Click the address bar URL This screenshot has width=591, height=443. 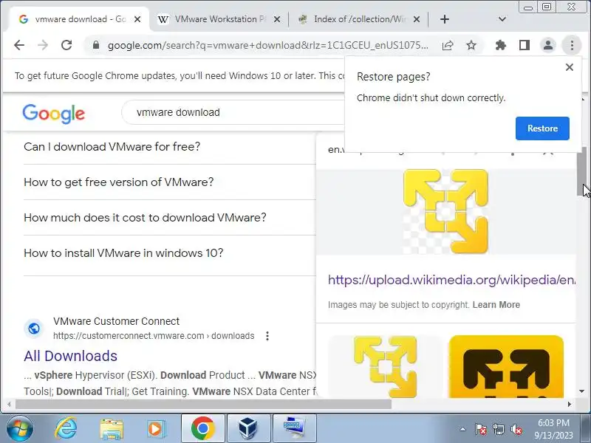click(267, 46)
